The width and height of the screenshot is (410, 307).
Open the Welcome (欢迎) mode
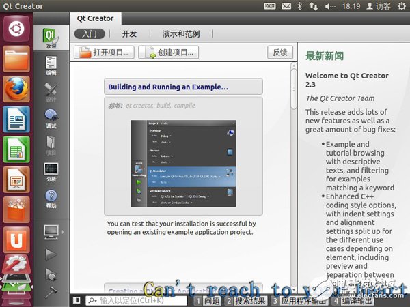click(51, 38)
